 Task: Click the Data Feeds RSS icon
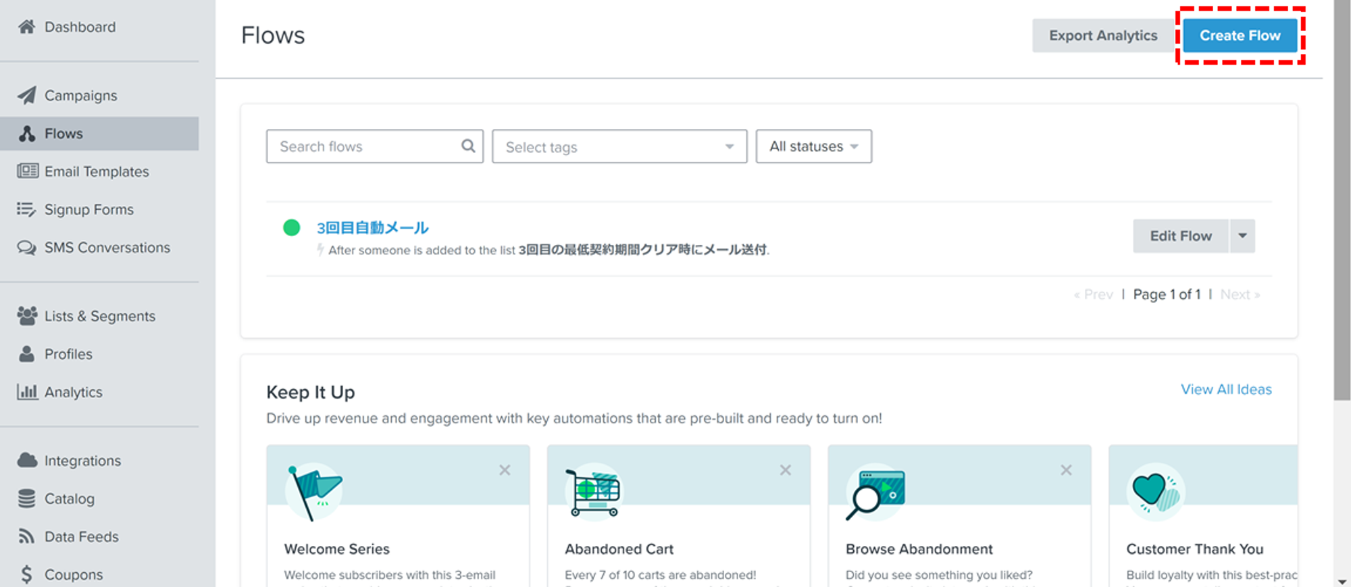click(x=26, y=536)
